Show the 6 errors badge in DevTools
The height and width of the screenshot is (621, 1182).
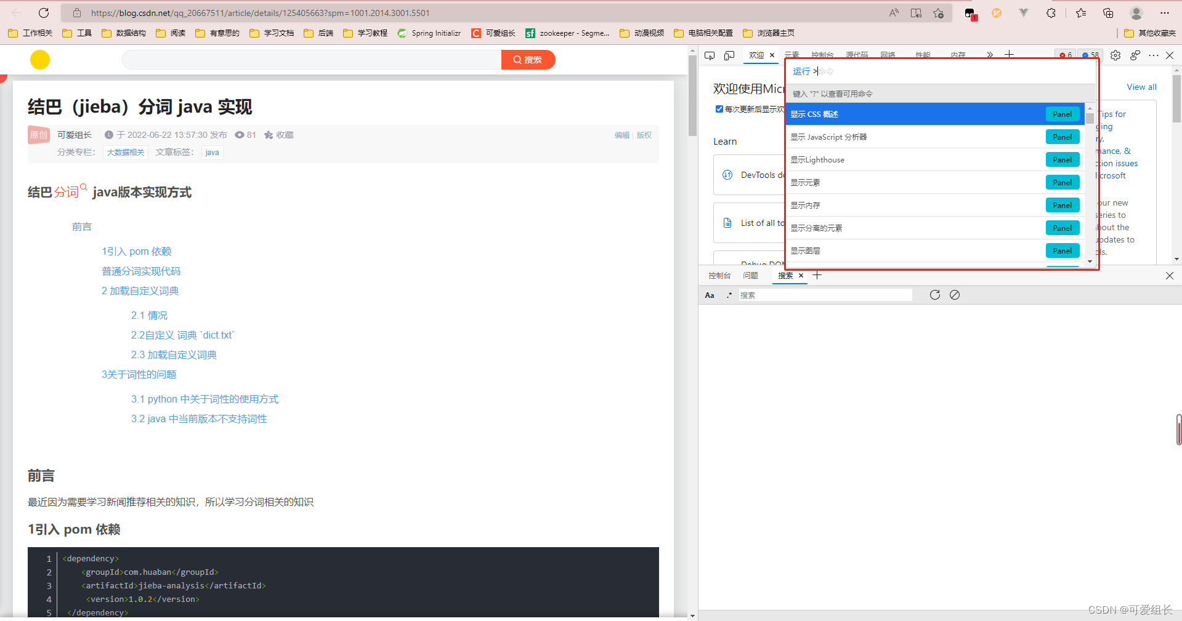click(1066, 55)
